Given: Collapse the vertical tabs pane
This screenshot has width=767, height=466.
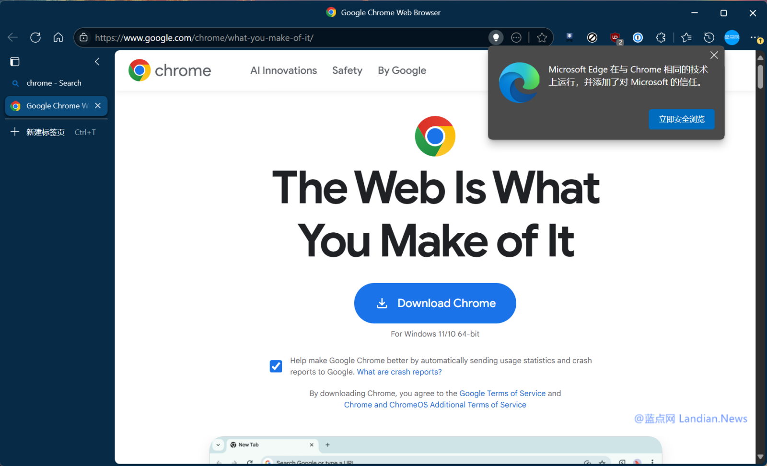Looking at the screenshot, I should 97,61.
